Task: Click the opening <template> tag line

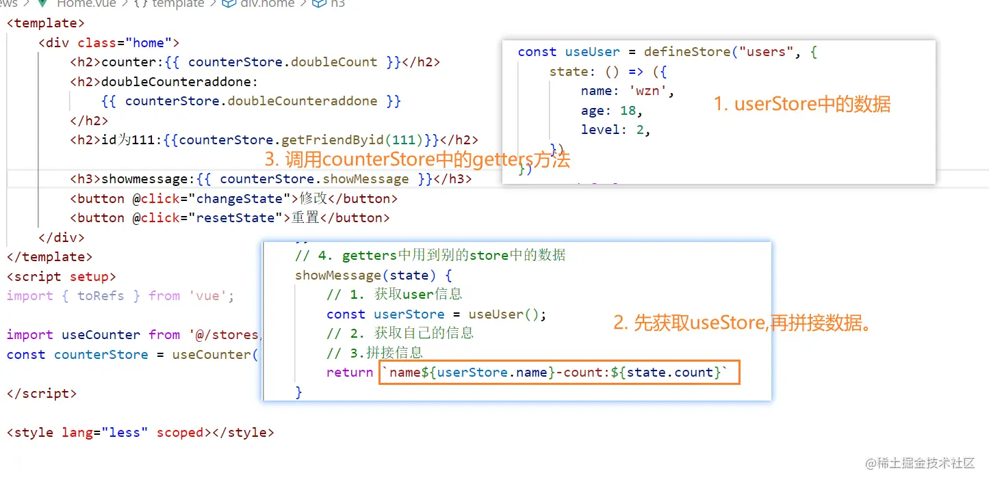Action: click(46, 23)
